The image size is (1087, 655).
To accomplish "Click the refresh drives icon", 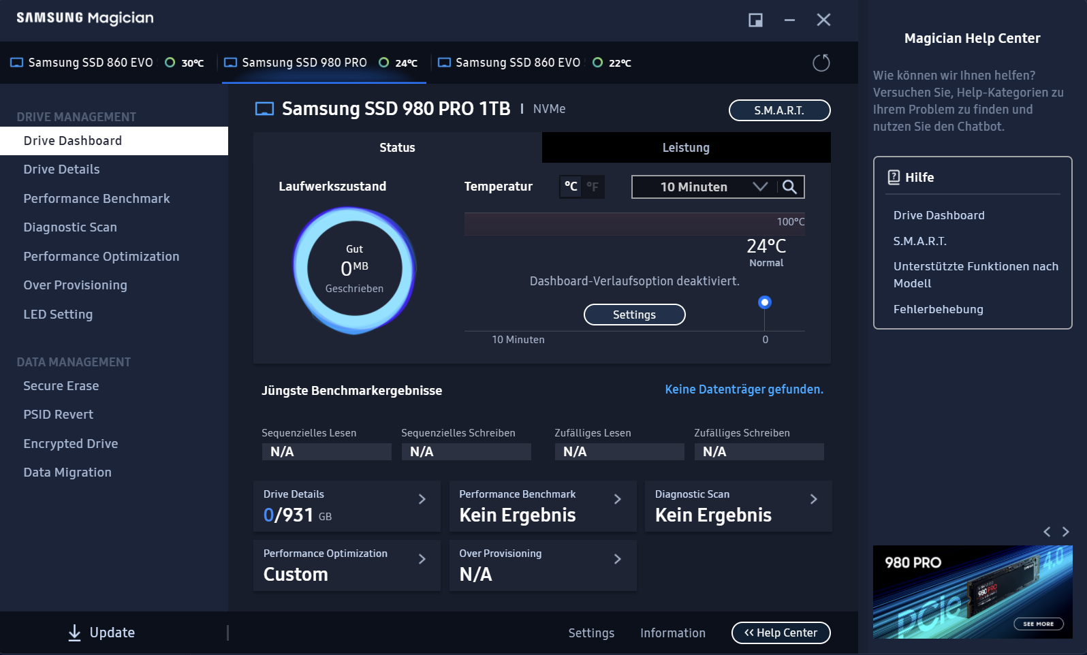I will tap(821, 63).
